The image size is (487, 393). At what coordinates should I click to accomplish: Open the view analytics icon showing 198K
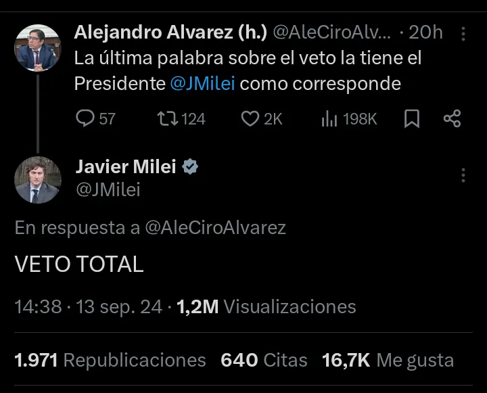(x=329, y=119)
